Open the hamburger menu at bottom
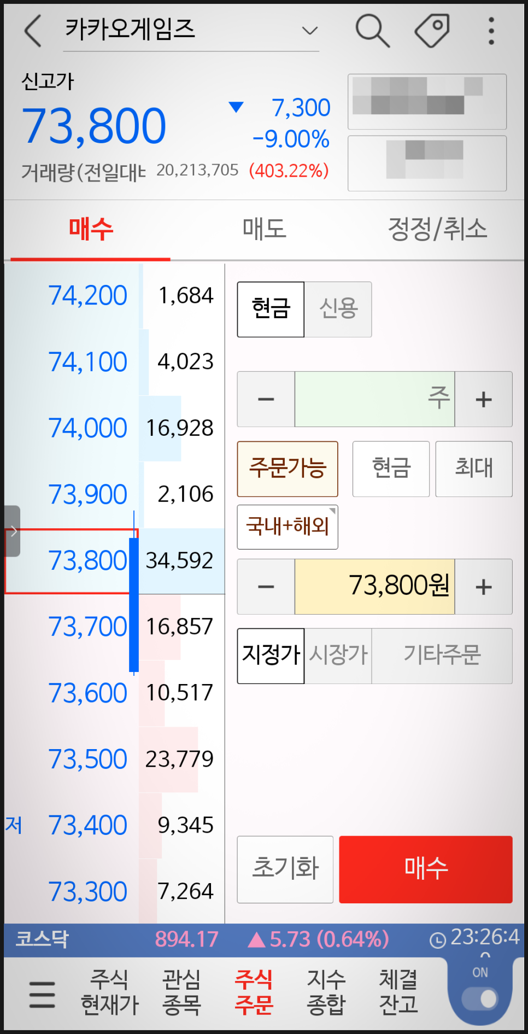This screenshot has width=528, height=1034. click(42, 994)
